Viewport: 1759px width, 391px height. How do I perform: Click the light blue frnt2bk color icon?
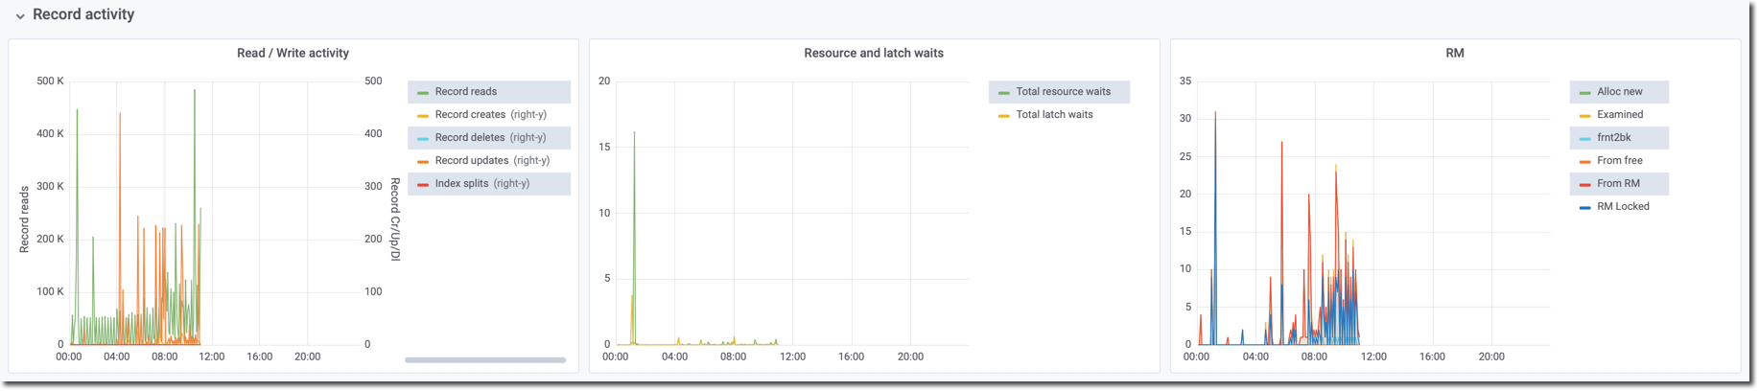pos(1584,139)
